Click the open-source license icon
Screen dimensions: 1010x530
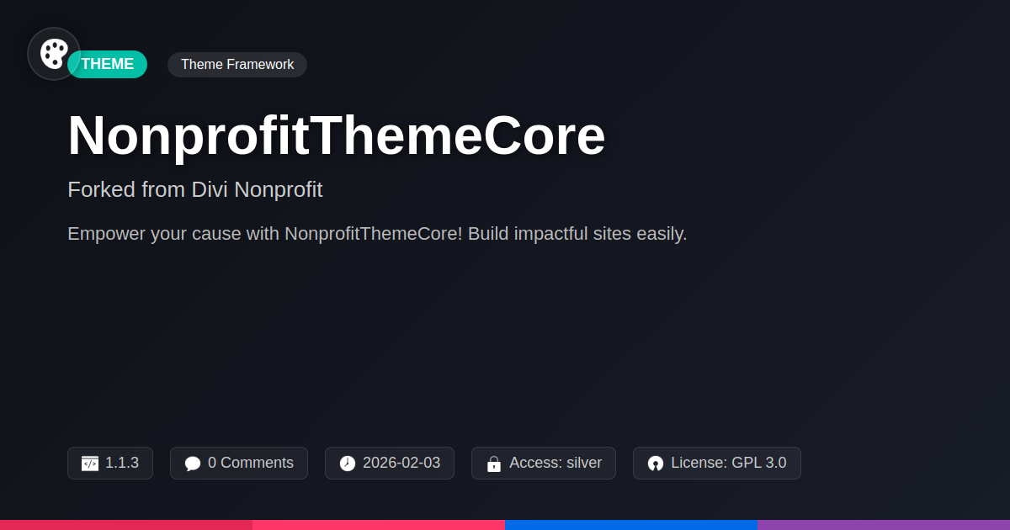(x=656, y=464)
